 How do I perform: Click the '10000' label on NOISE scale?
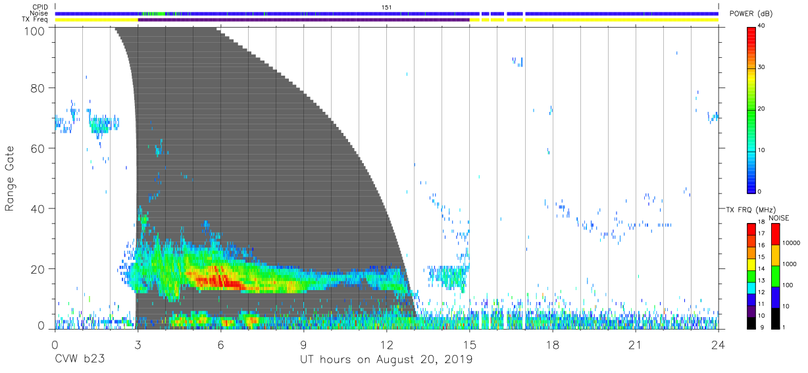(x=792, y=243)
